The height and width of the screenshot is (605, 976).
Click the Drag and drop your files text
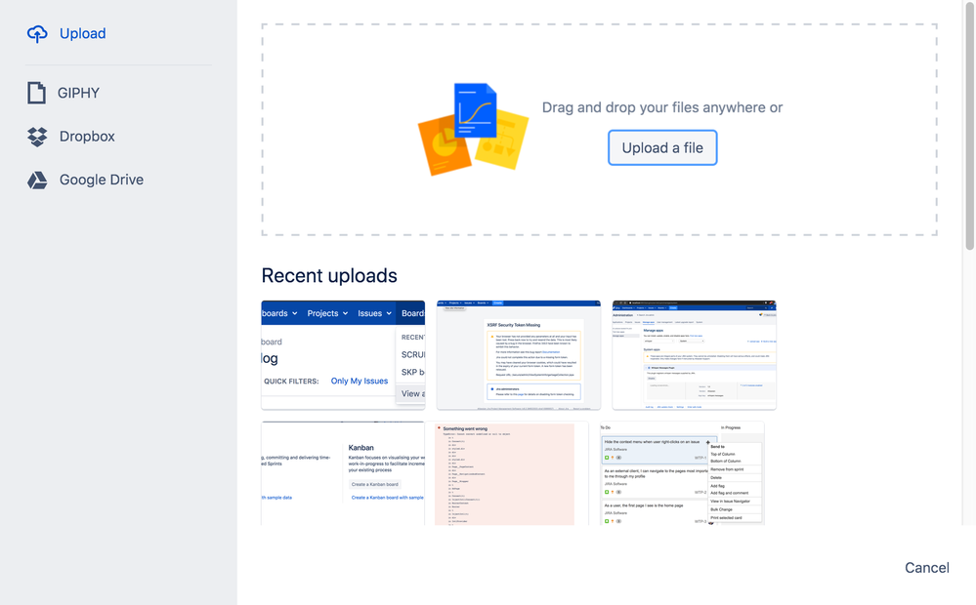tap(662, 107)
